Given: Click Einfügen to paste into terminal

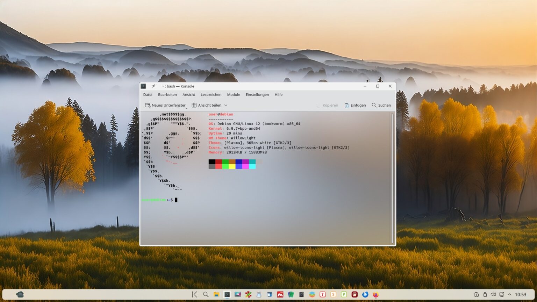Looking at the screenshot, I should (x=355, y=105).
